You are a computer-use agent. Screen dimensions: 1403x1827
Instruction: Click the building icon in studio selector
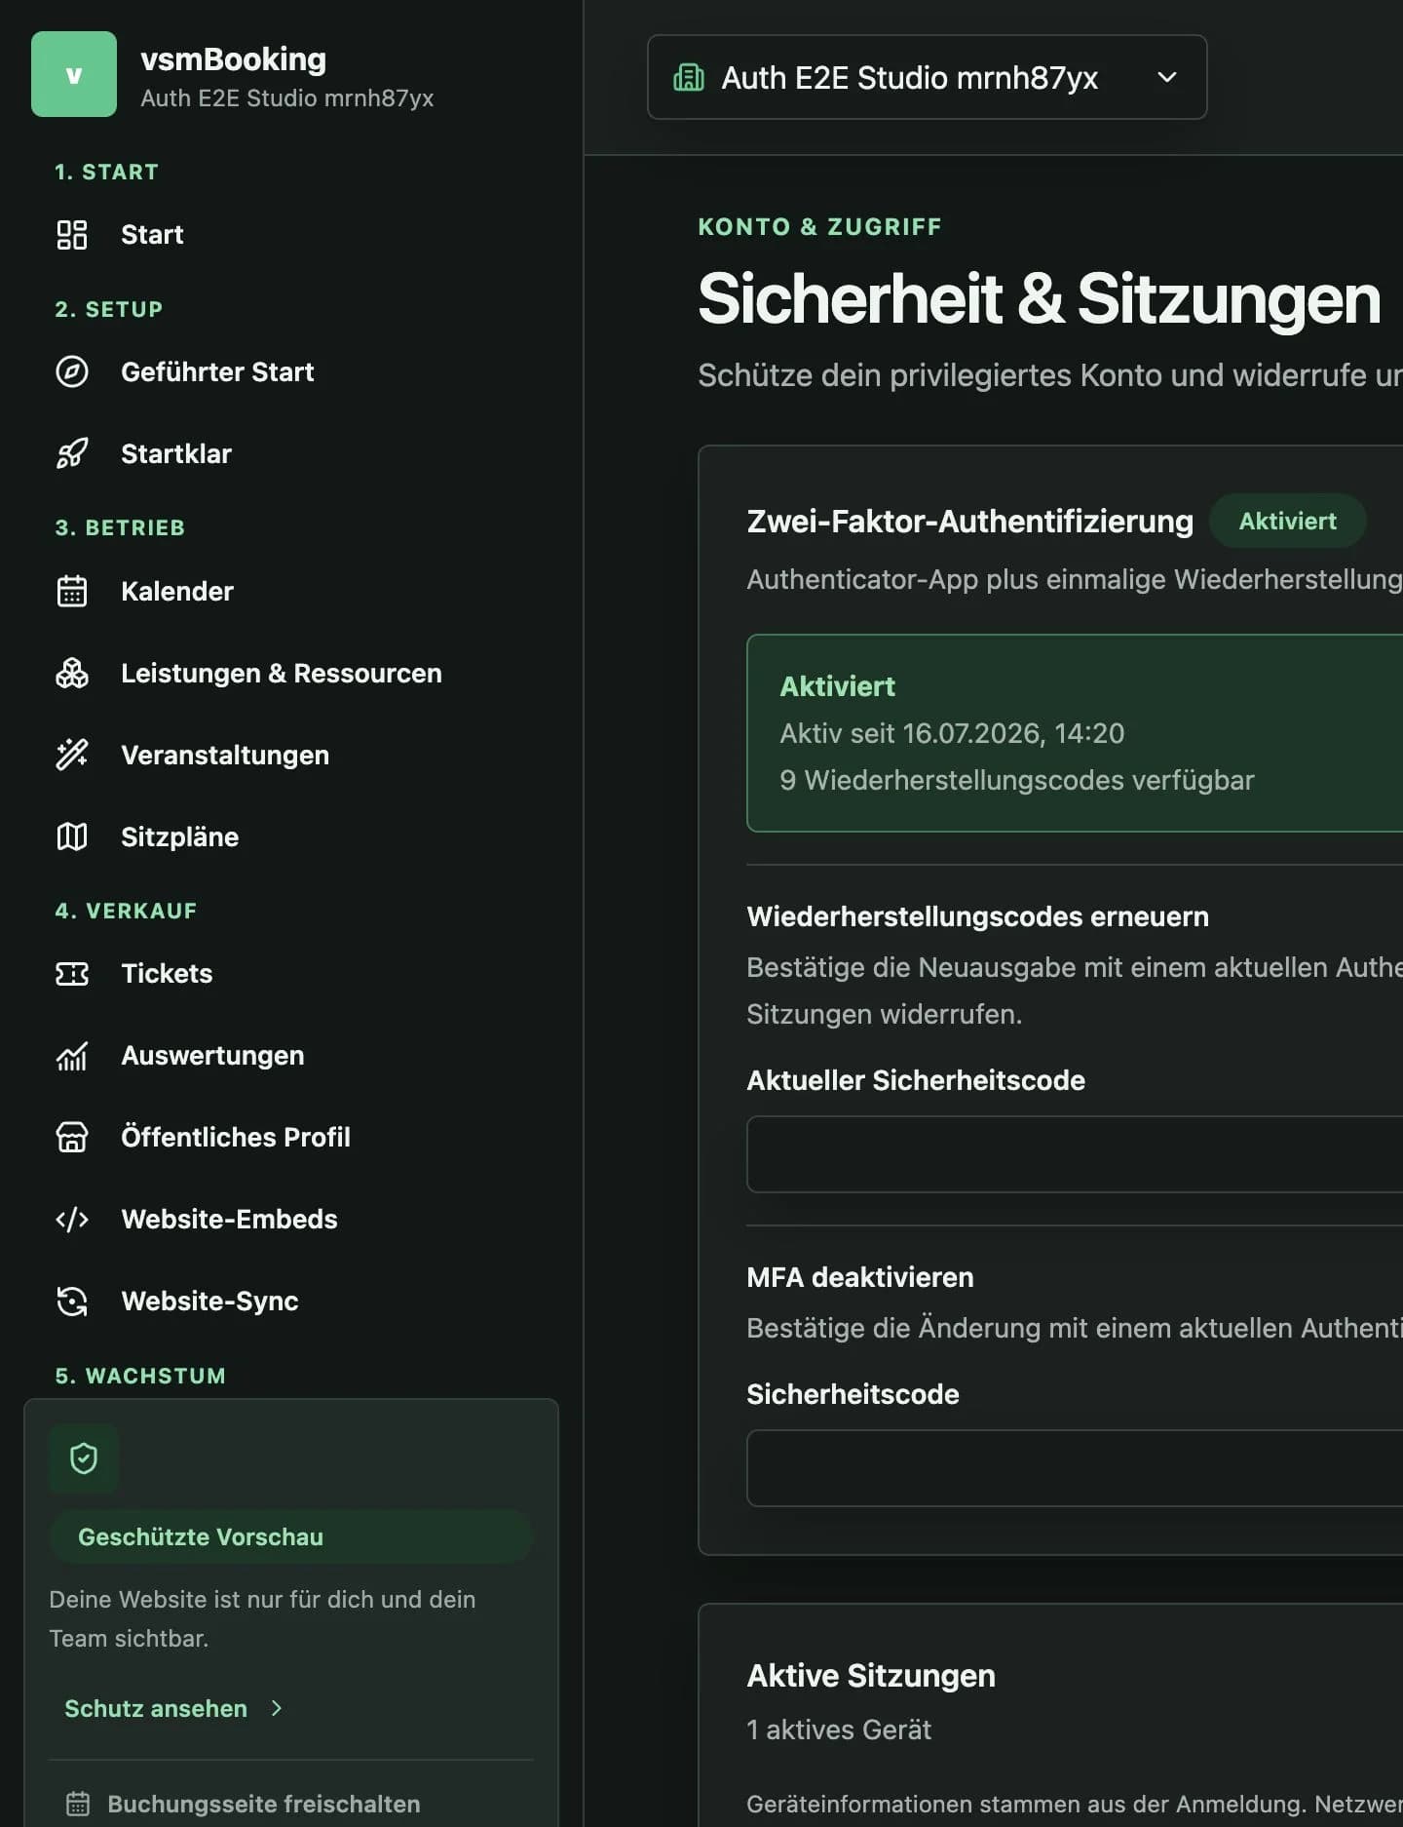(689, 77)
